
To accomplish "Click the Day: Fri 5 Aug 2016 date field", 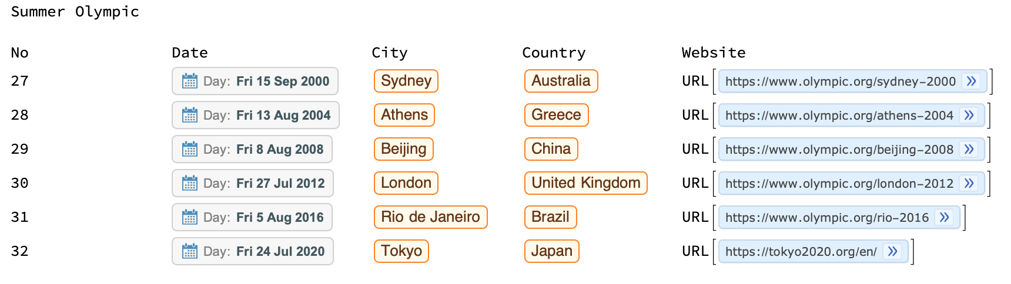I will [252, 217].
